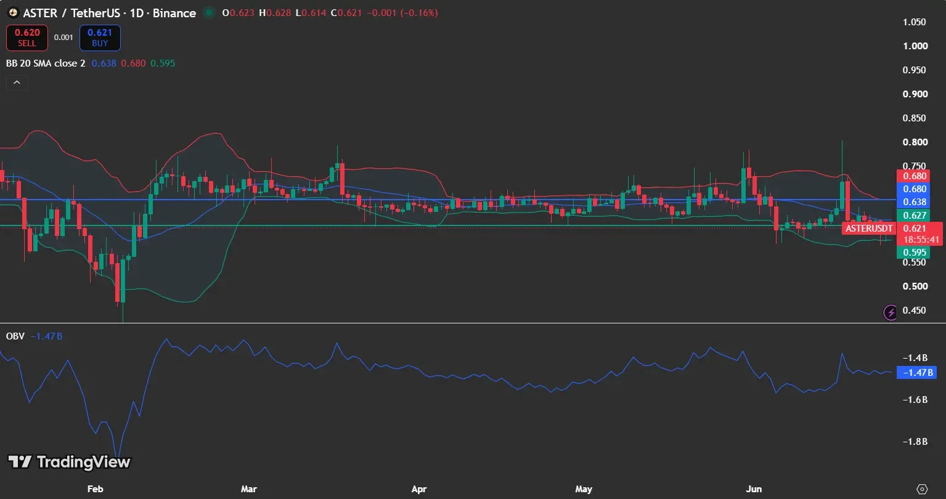946x499 pixels.
Task: Click the Mar date label on time axis
Action: point(249,489)
